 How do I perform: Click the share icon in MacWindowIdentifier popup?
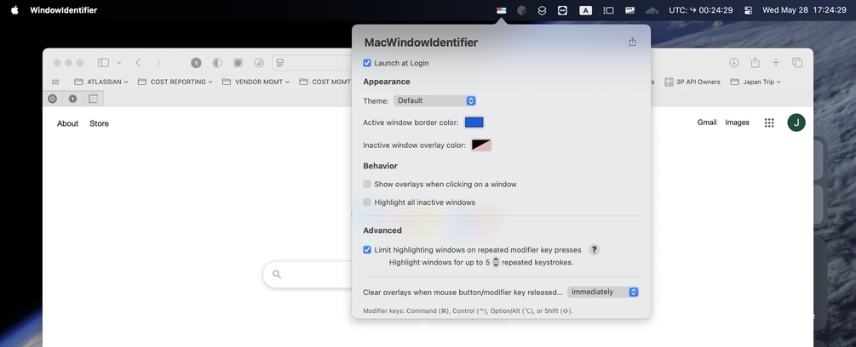pos(632,42)
